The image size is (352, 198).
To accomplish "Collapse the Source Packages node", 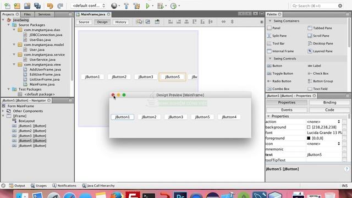I will pos(9,25).
